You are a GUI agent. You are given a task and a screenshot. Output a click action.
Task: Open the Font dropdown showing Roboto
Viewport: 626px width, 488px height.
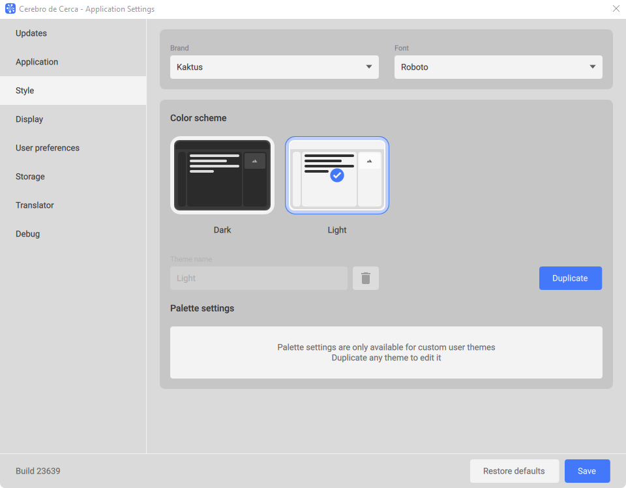(498, 66)
